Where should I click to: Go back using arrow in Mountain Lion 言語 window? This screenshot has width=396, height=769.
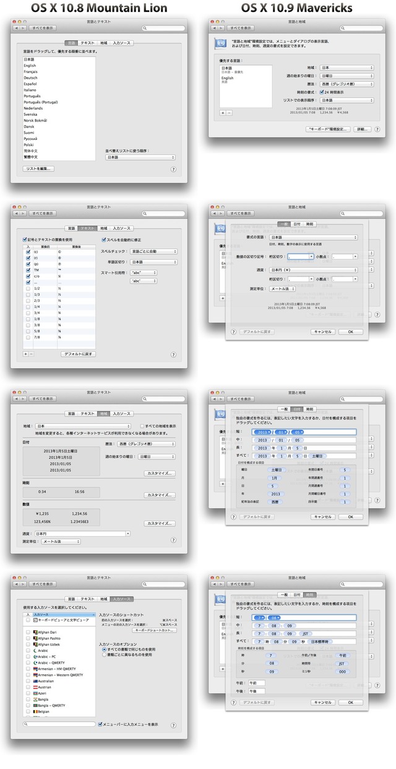(17, 28)
